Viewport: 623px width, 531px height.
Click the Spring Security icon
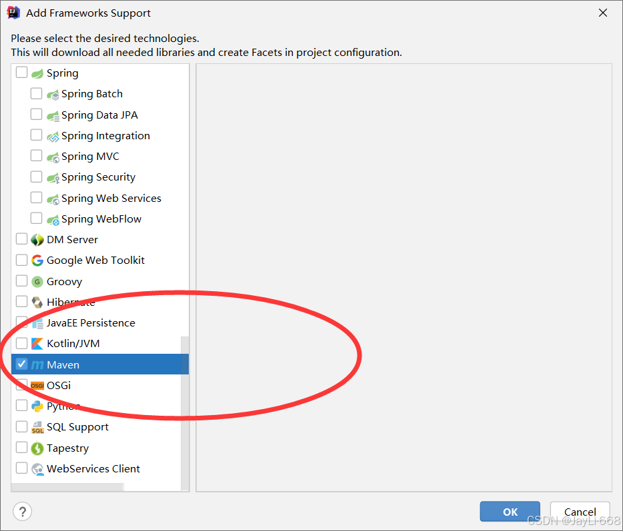click(x=53, y=178)
